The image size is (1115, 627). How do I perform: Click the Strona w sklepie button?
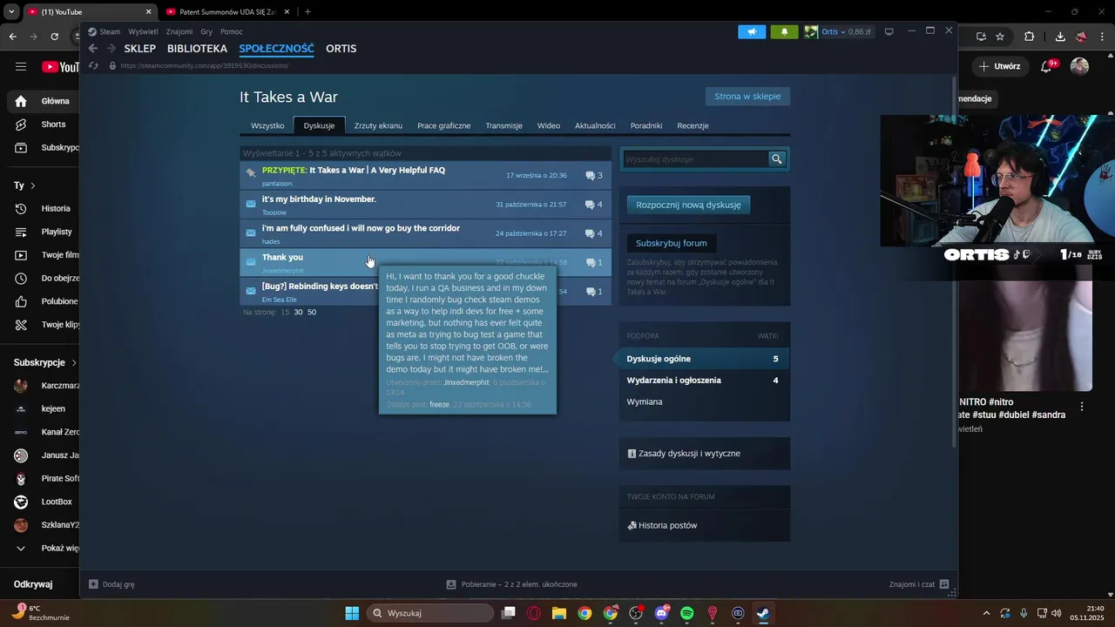(747, 97)
